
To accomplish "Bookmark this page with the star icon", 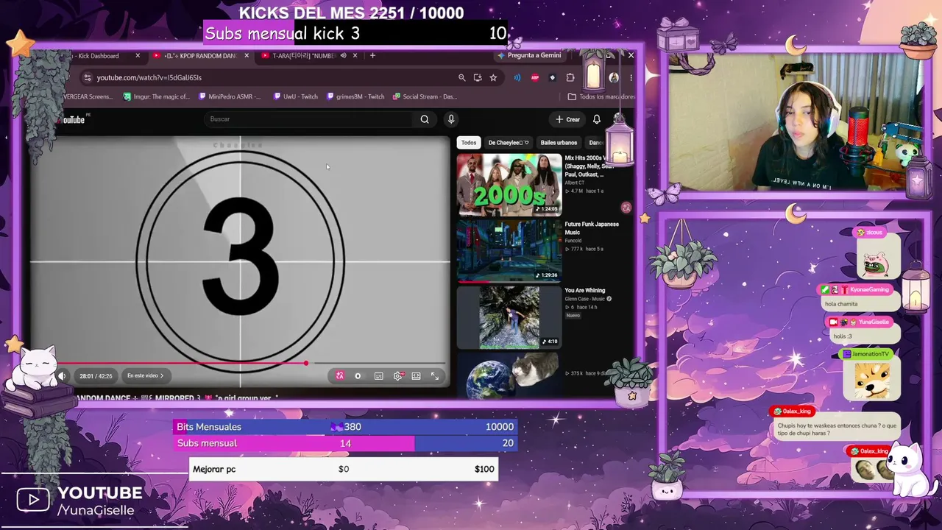I will click(493, 77).
